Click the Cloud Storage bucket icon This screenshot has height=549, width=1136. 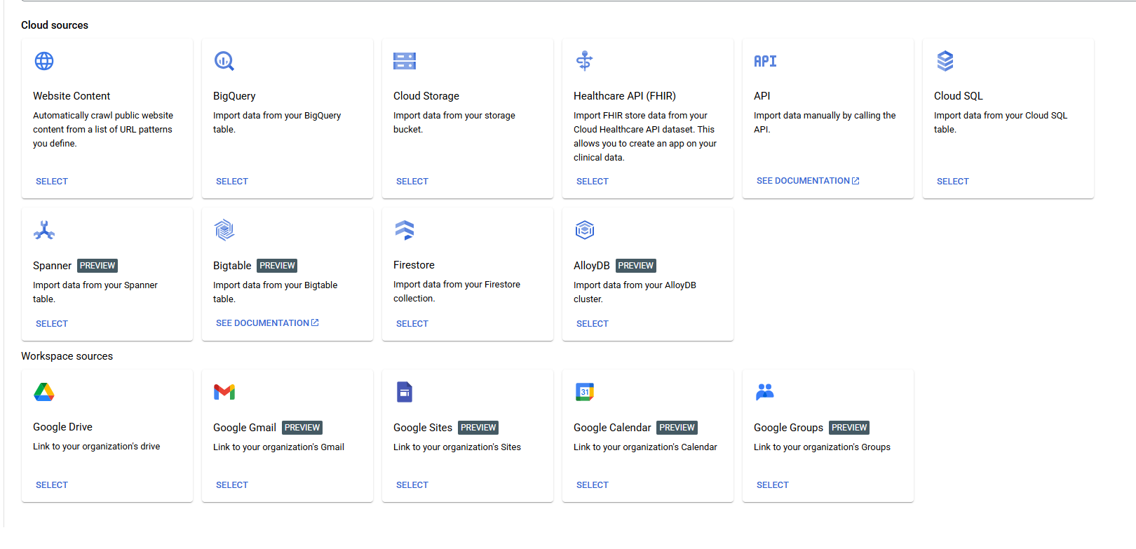point(405,61)
